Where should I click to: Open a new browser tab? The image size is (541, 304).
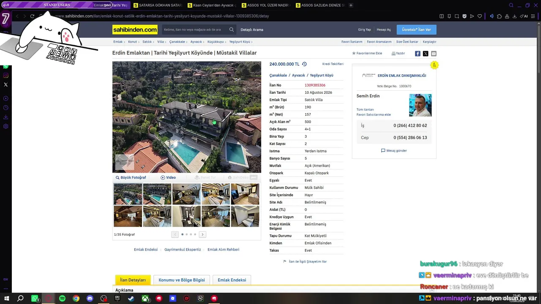(351, 5)
